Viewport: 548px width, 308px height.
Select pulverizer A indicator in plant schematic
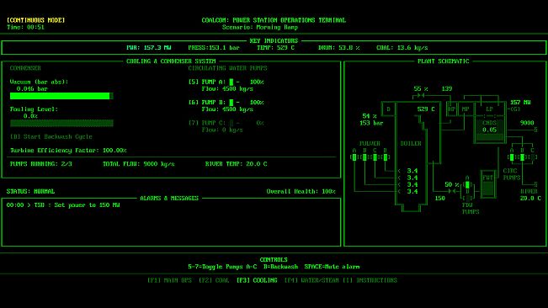point(354,157)
